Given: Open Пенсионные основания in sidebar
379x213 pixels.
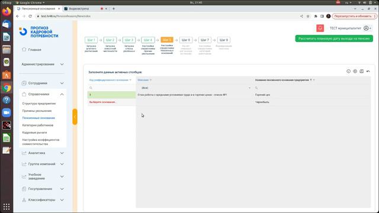Looking at the screenshot, I should tap(38, 118).
